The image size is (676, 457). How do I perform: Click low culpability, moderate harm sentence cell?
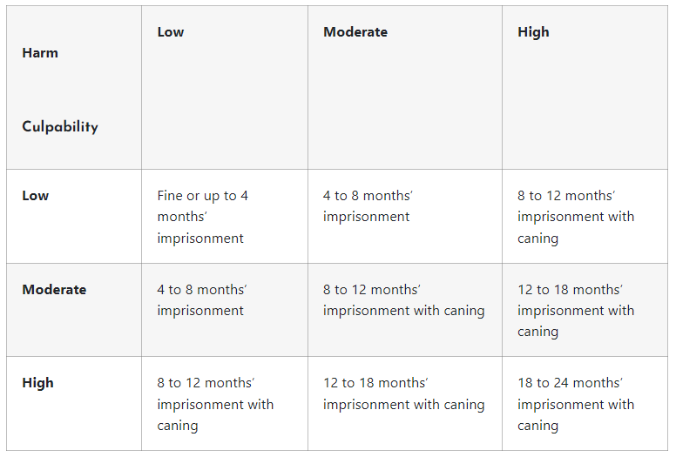(x=368, y=206)
